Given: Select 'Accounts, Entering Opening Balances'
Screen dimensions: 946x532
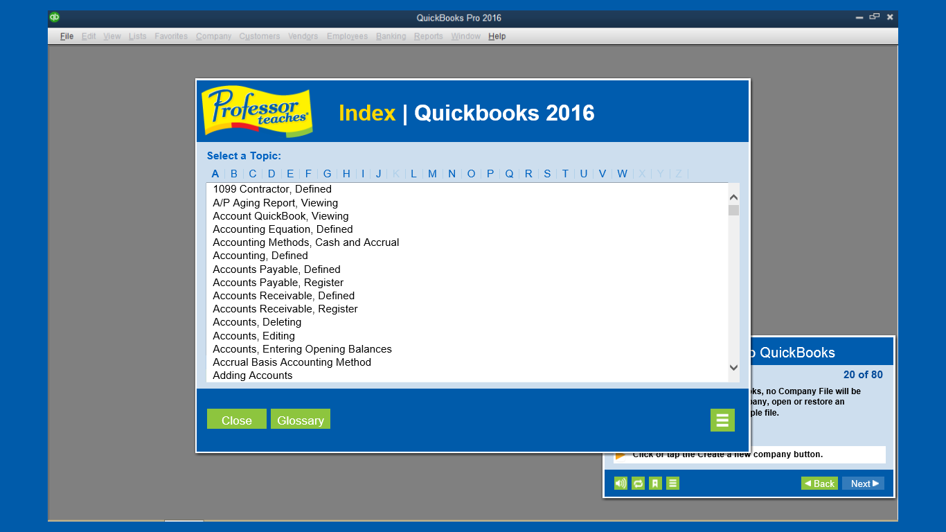Looking at the screenshot, I should pos(302,349).
